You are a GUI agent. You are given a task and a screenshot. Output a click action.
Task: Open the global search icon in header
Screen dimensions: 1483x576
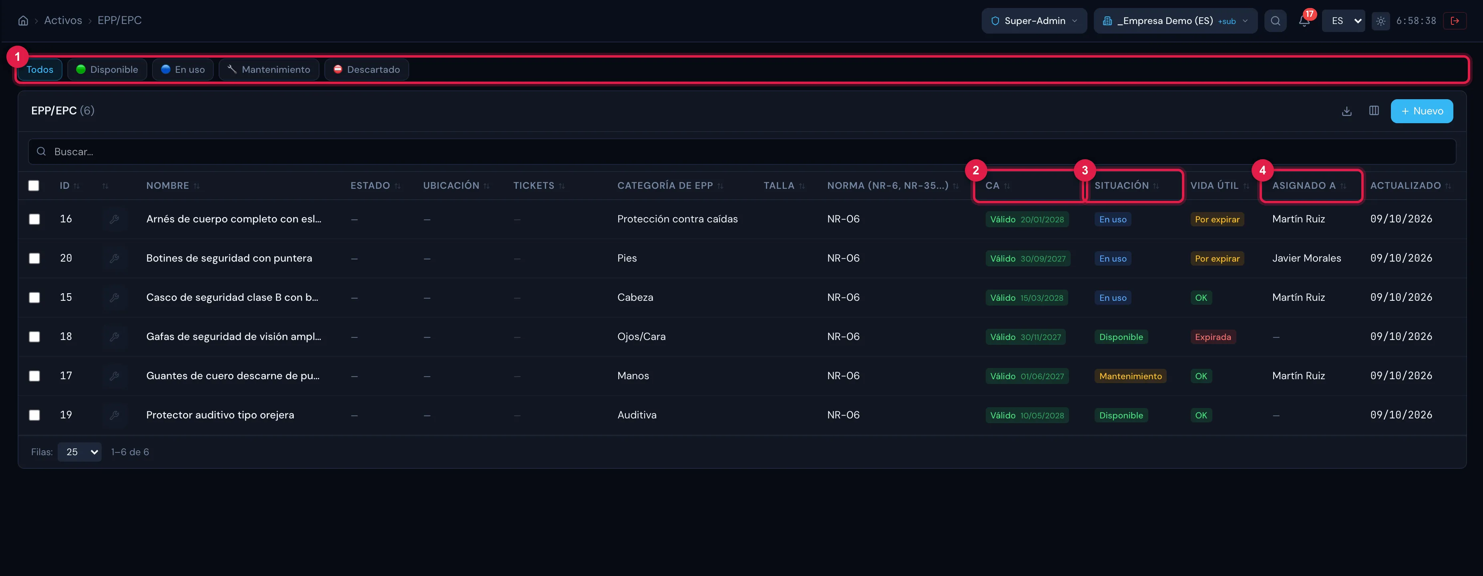[x=1275, y=21]
